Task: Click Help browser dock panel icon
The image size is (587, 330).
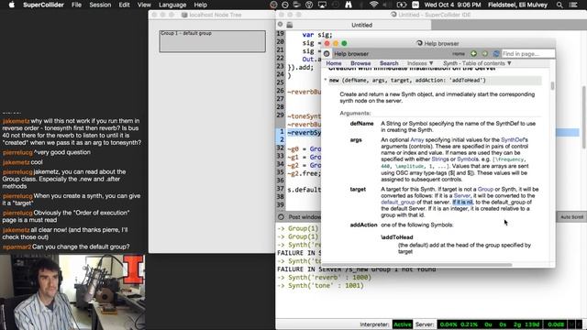Action: (327, 54)
